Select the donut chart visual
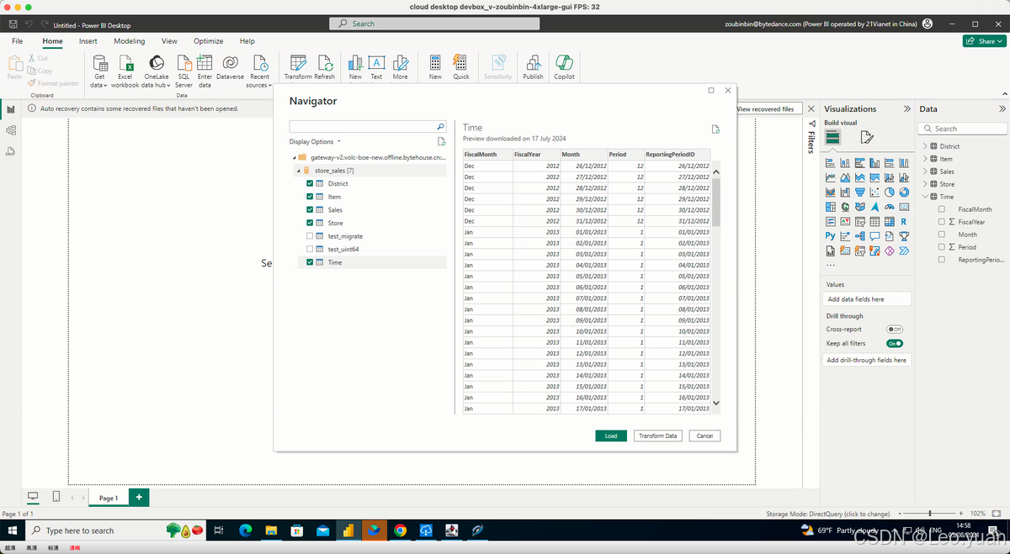This screenshot has height=554, width=1010. [904, 192]
